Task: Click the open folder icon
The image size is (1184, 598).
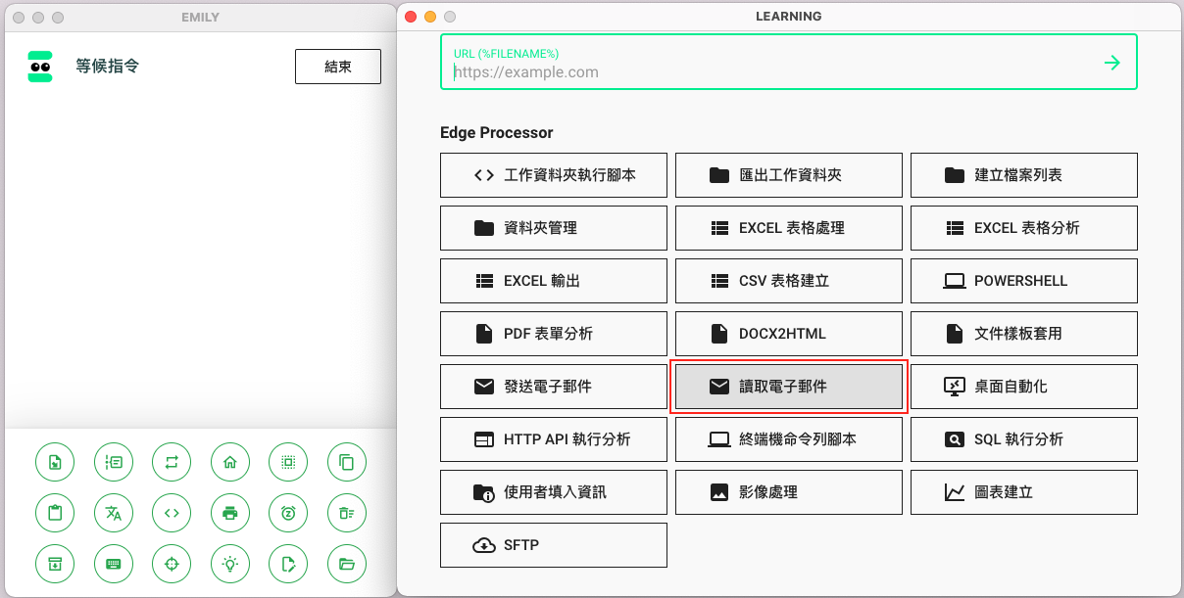Action: point(346,564)
